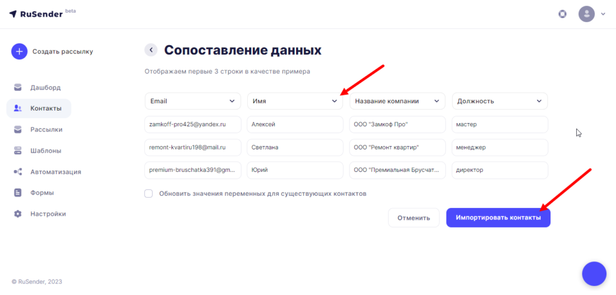616x295 pixels.
Task: Click the Рассылки sidebar icon
Action: click(17, 129)
